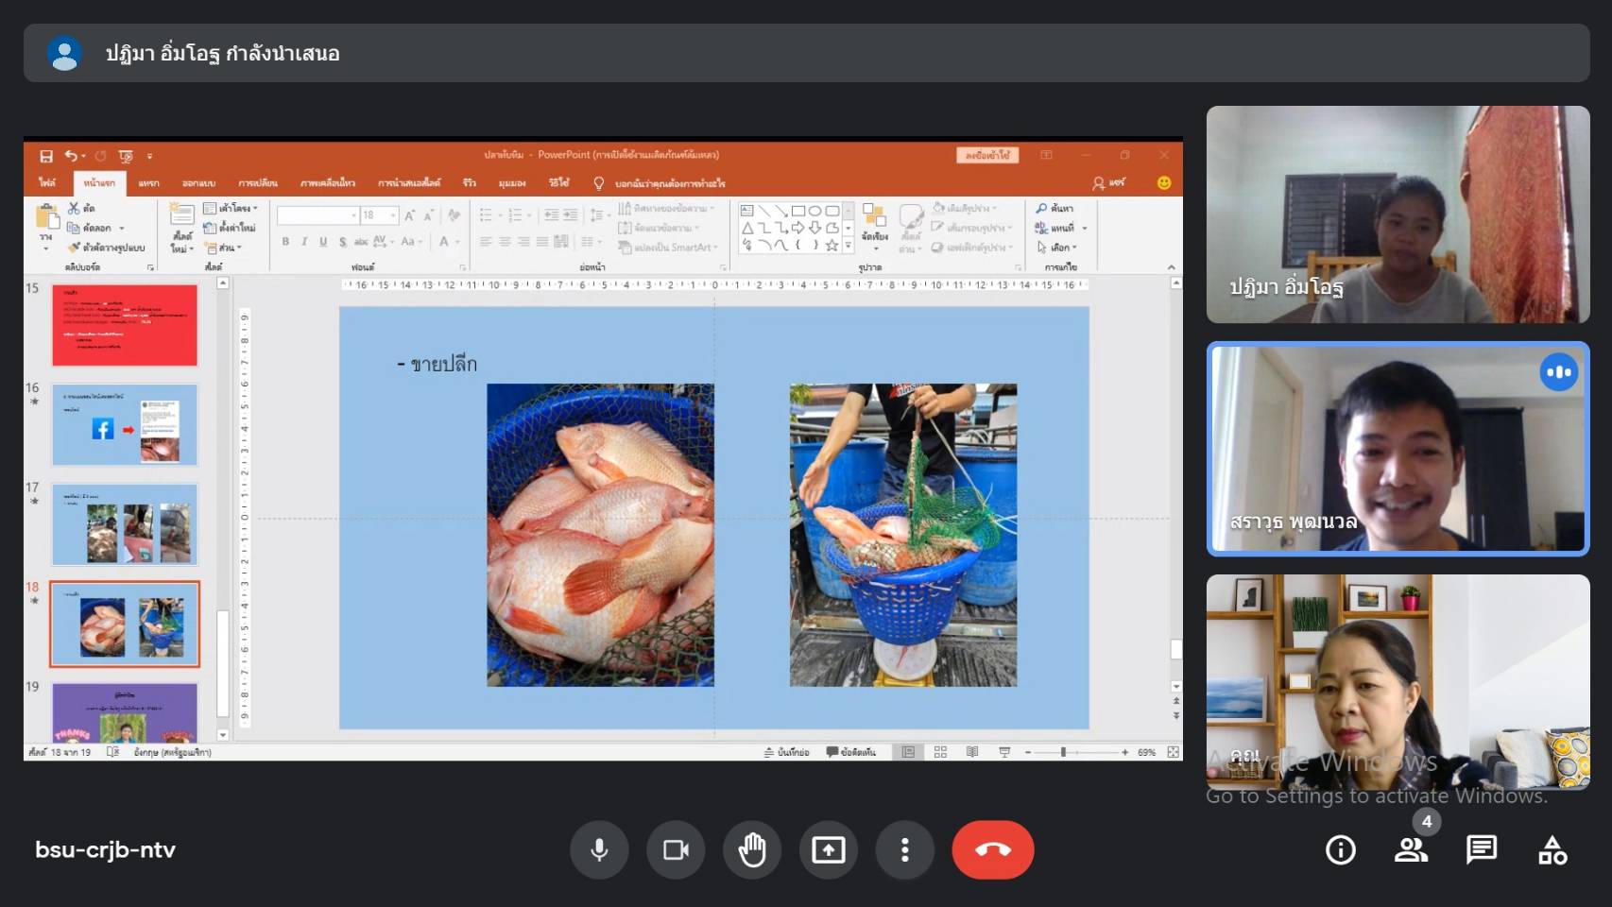The image size is (1612, 907).
Task: Click the Bold formatting icon
Action: (x=285, y=242)
